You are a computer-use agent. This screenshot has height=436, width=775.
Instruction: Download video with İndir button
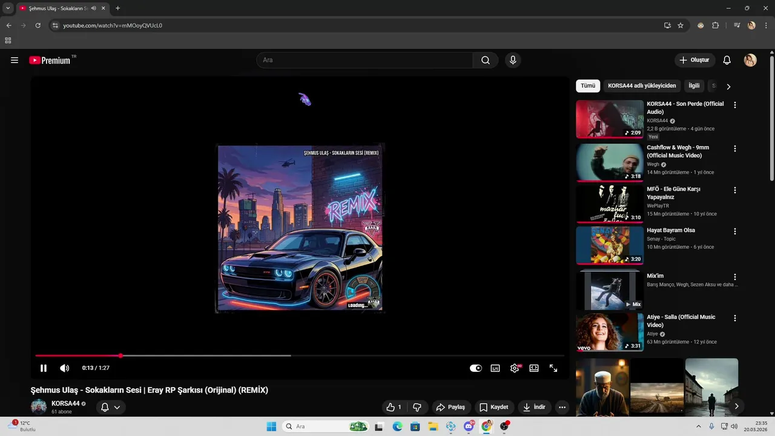click(x=535, y=407)
